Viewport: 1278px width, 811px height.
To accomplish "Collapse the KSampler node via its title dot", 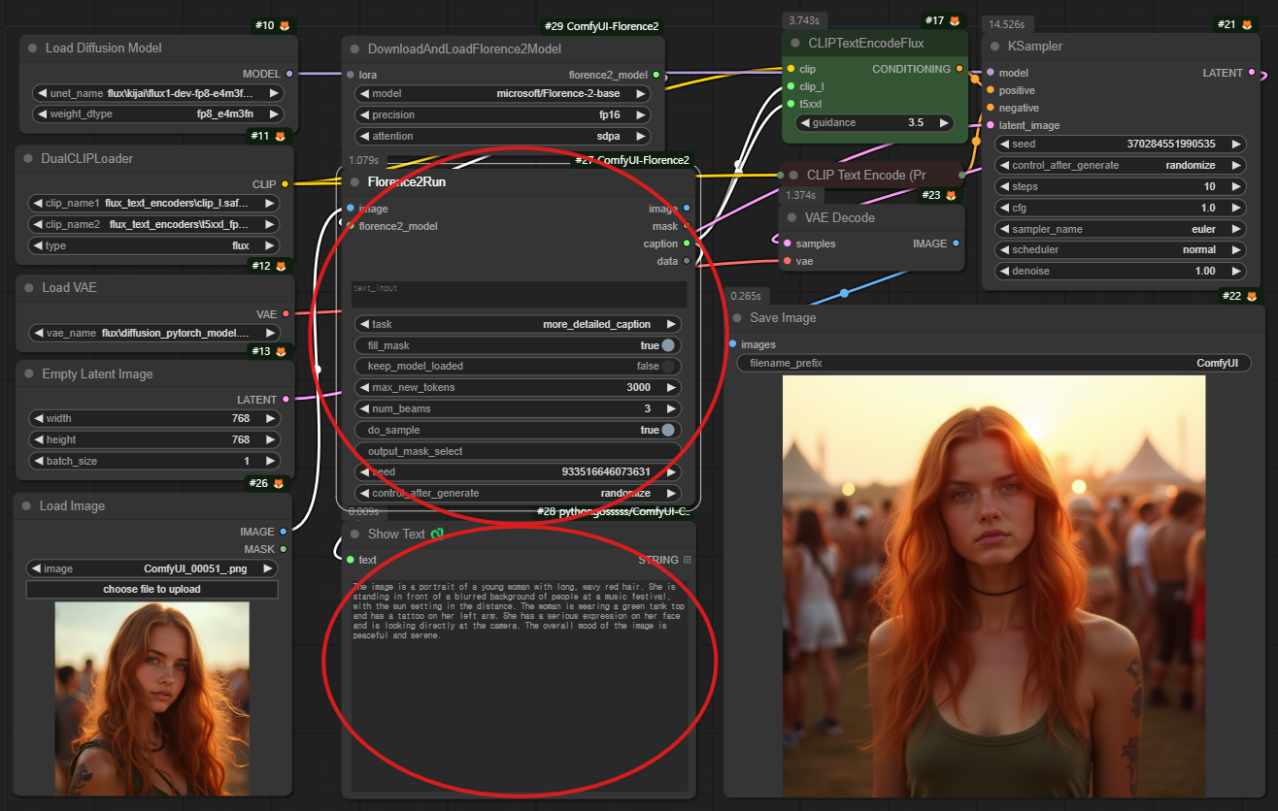I will point(995,46).
